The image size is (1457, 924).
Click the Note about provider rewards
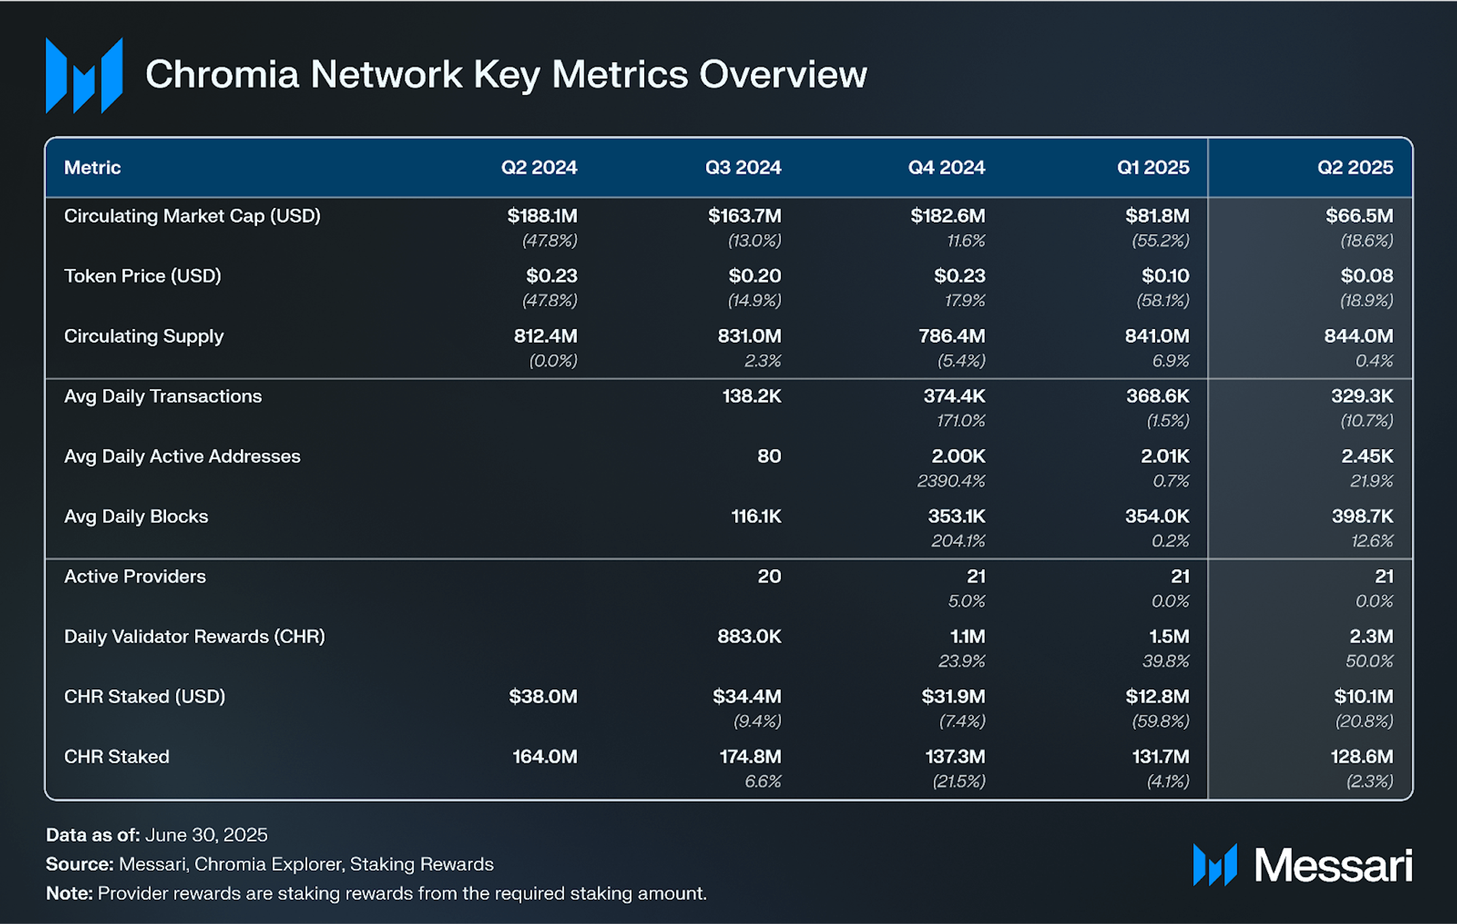[x=376, y=893]
